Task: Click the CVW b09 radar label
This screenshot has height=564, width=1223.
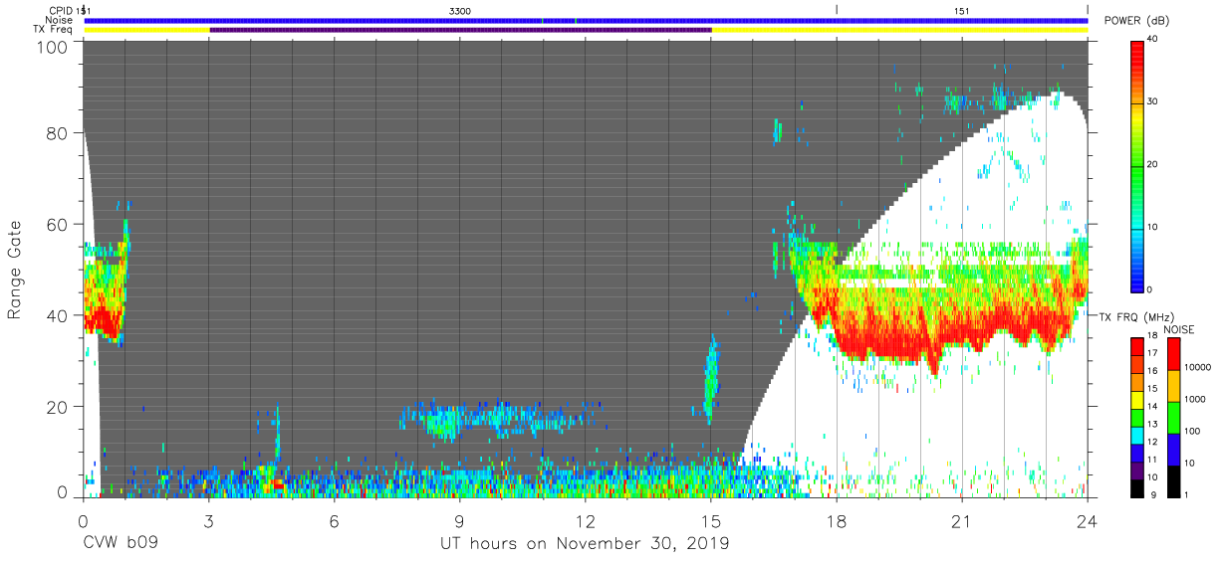Action: 121,544
